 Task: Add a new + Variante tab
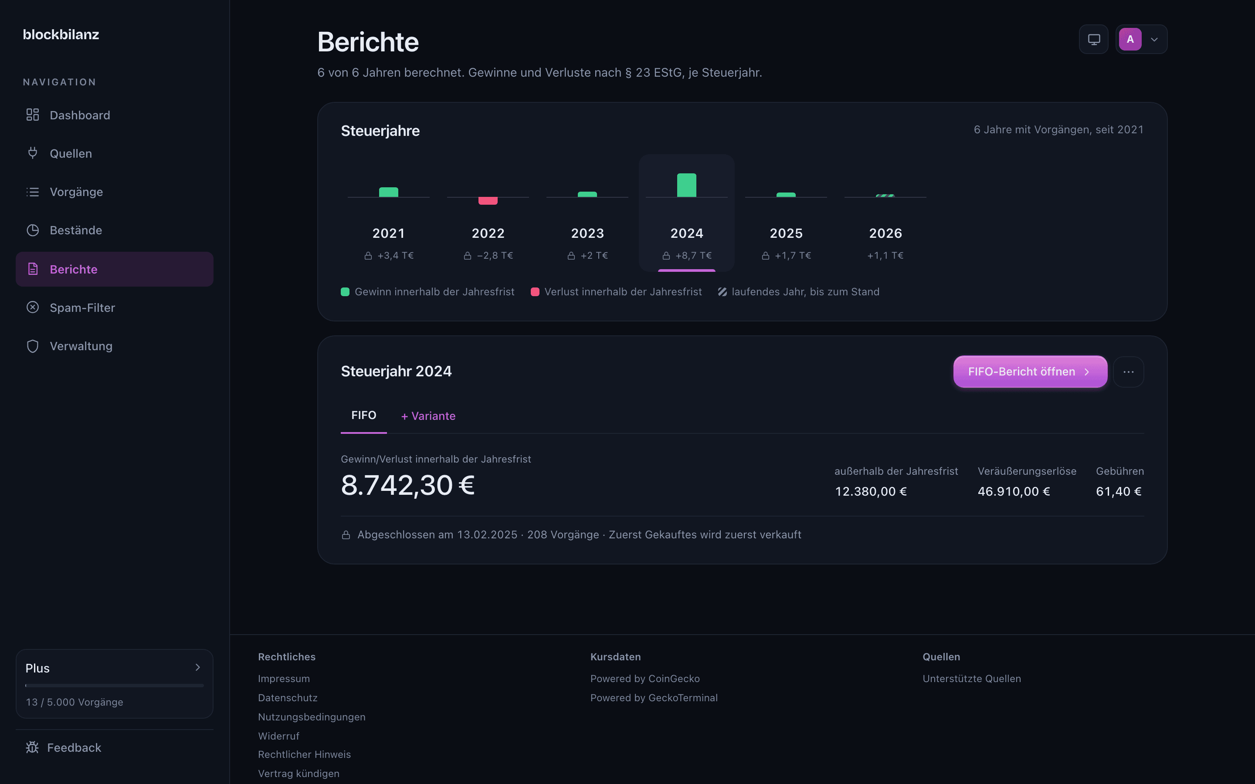click(x=428, y=416)
